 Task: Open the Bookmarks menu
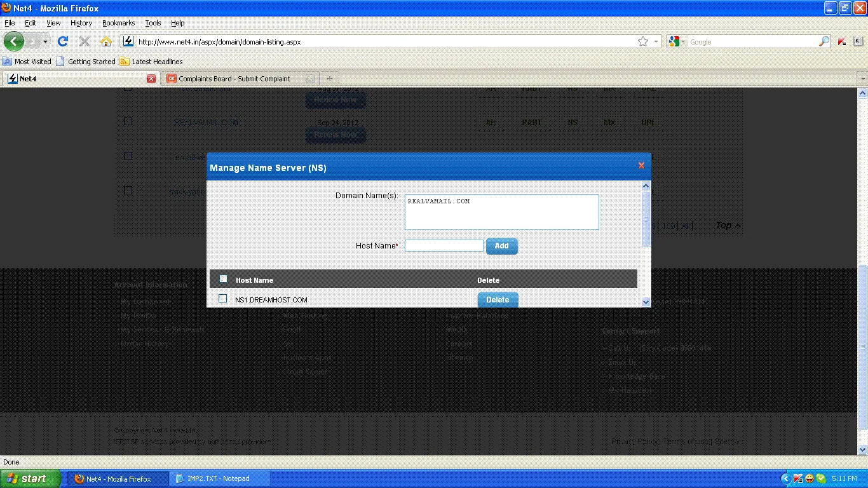118,23
